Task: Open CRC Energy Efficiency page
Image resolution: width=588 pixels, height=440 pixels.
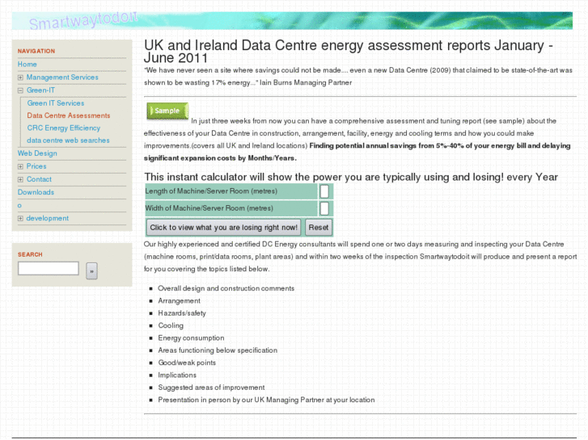Action: pyautogui.click(x=64, y=128)
